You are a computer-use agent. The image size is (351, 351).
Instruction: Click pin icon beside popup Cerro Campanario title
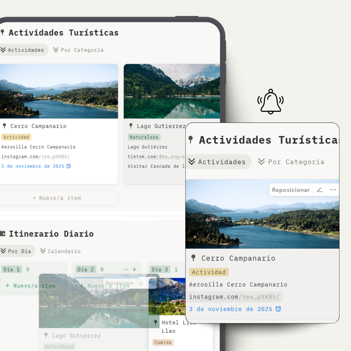tap(193, 258)
